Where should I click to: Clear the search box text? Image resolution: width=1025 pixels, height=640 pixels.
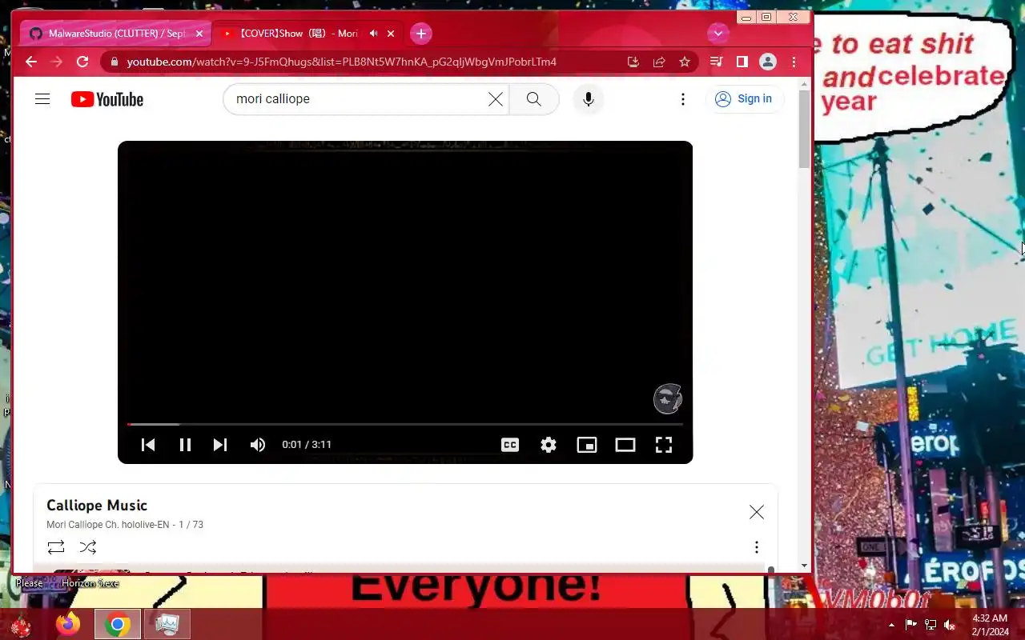[x=496, y=99]
